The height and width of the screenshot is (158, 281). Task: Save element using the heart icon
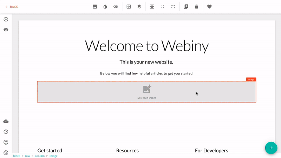pyautogui.click(x=209, y=7)
